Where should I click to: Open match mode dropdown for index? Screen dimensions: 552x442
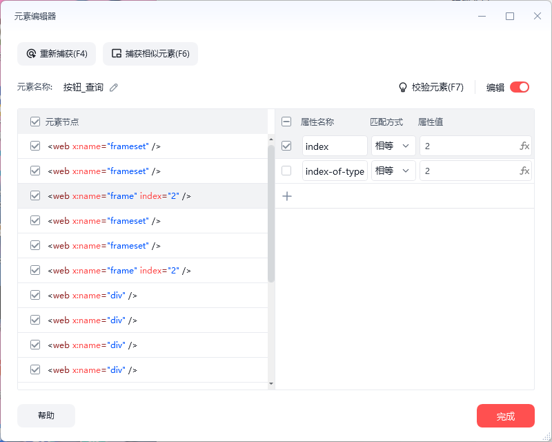(x=393, y=146)
